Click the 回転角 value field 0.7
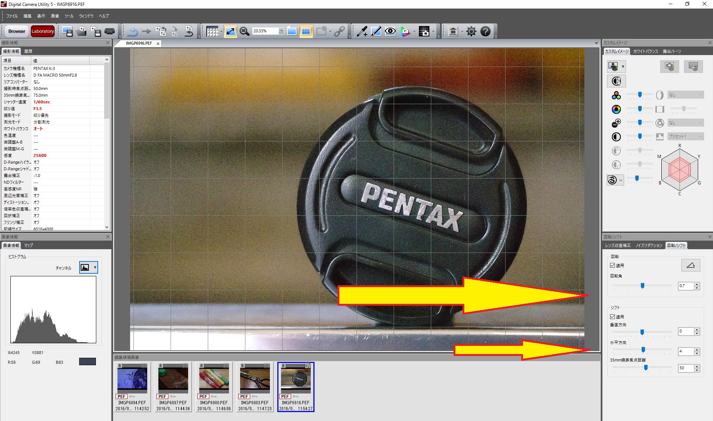 [686, 286]
